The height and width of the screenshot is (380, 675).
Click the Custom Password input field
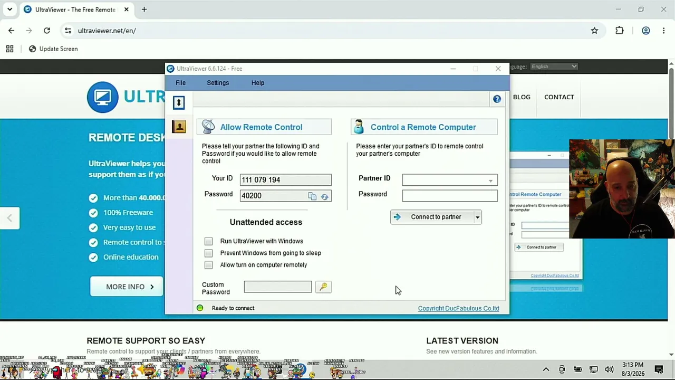pos(277,287)
